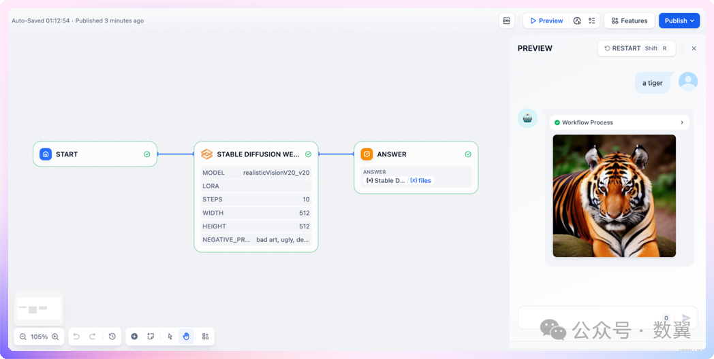Switch to pointer selection mode

(170, 337)
